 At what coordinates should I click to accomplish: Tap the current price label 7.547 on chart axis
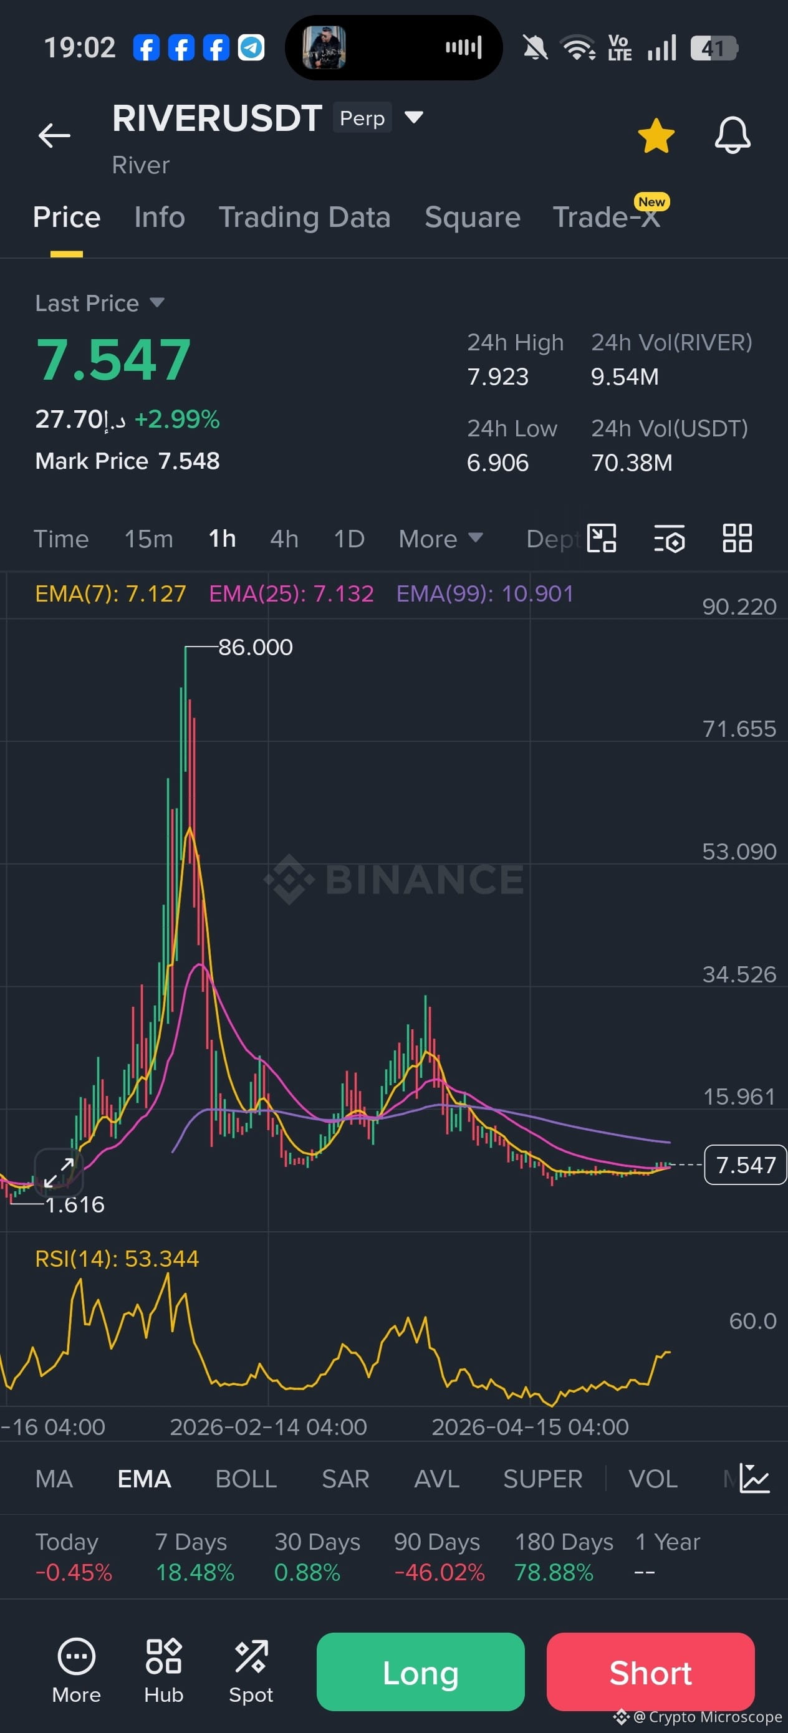tap(745, 1164)
